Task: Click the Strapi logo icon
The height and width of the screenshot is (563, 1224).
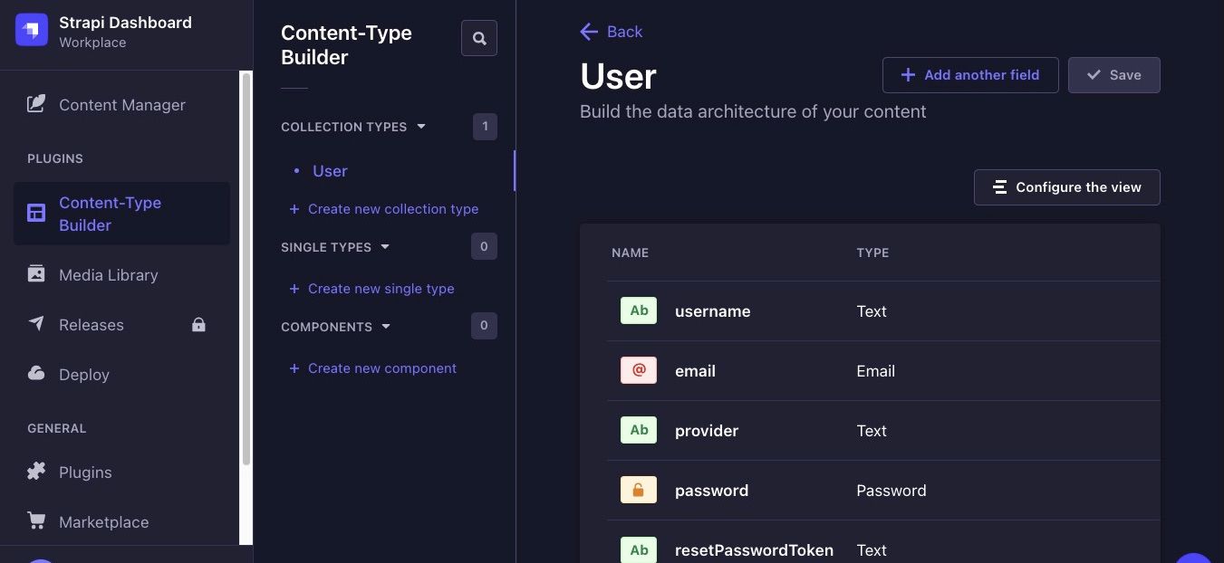Action: coord(32,31)
